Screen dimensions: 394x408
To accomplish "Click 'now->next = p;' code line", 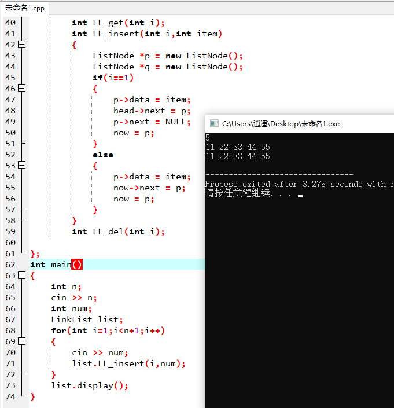I will click(149, 188).
